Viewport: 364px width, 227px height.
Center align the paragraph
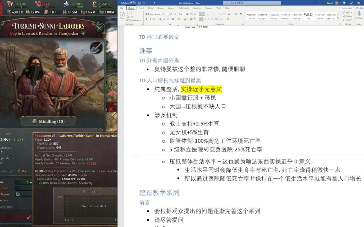click(205, 19)
